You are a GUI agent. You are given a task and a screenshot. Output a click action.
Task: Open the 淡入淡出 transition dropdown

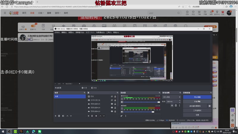(172, 97)
